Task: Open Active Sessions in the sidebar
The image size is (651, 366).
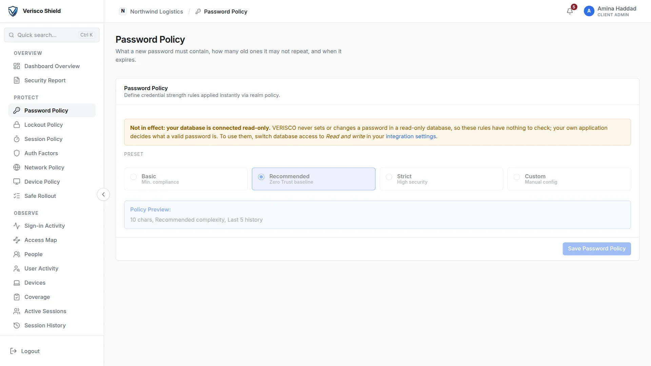Action: [52, 311]
